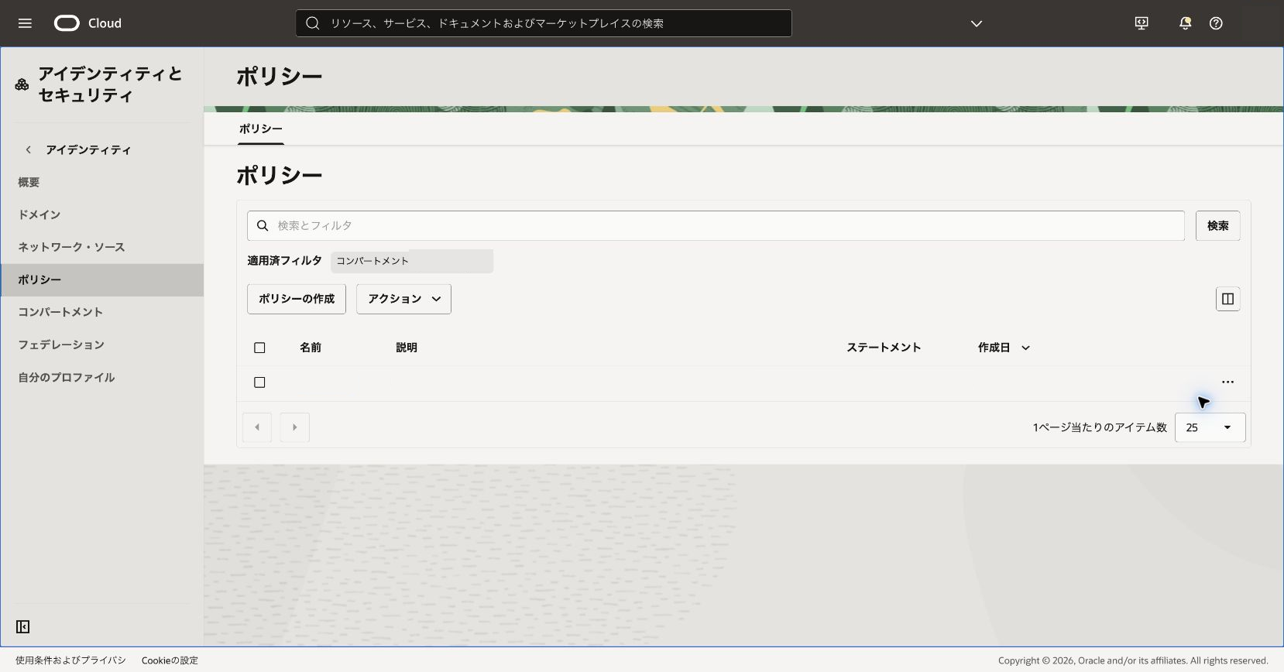Click the Identity and Security service icon

click(22, 84)
